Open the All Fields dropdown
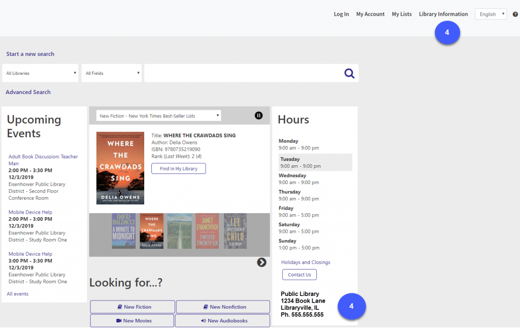 (112, 73)
